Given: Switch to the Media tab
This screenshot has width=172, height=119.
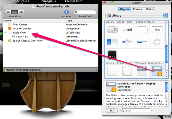Looking at the screenshot, I should pyautogui.click(x=149, y=9).
